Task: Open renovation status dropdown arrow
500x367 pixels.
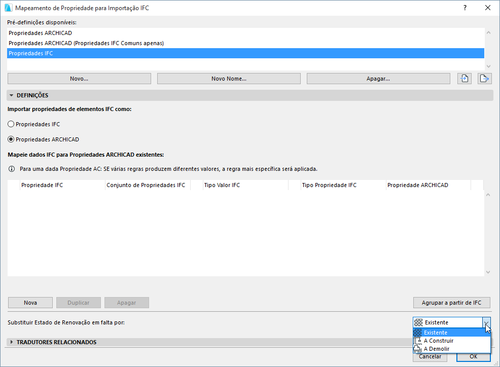Action: pos(486,322)
